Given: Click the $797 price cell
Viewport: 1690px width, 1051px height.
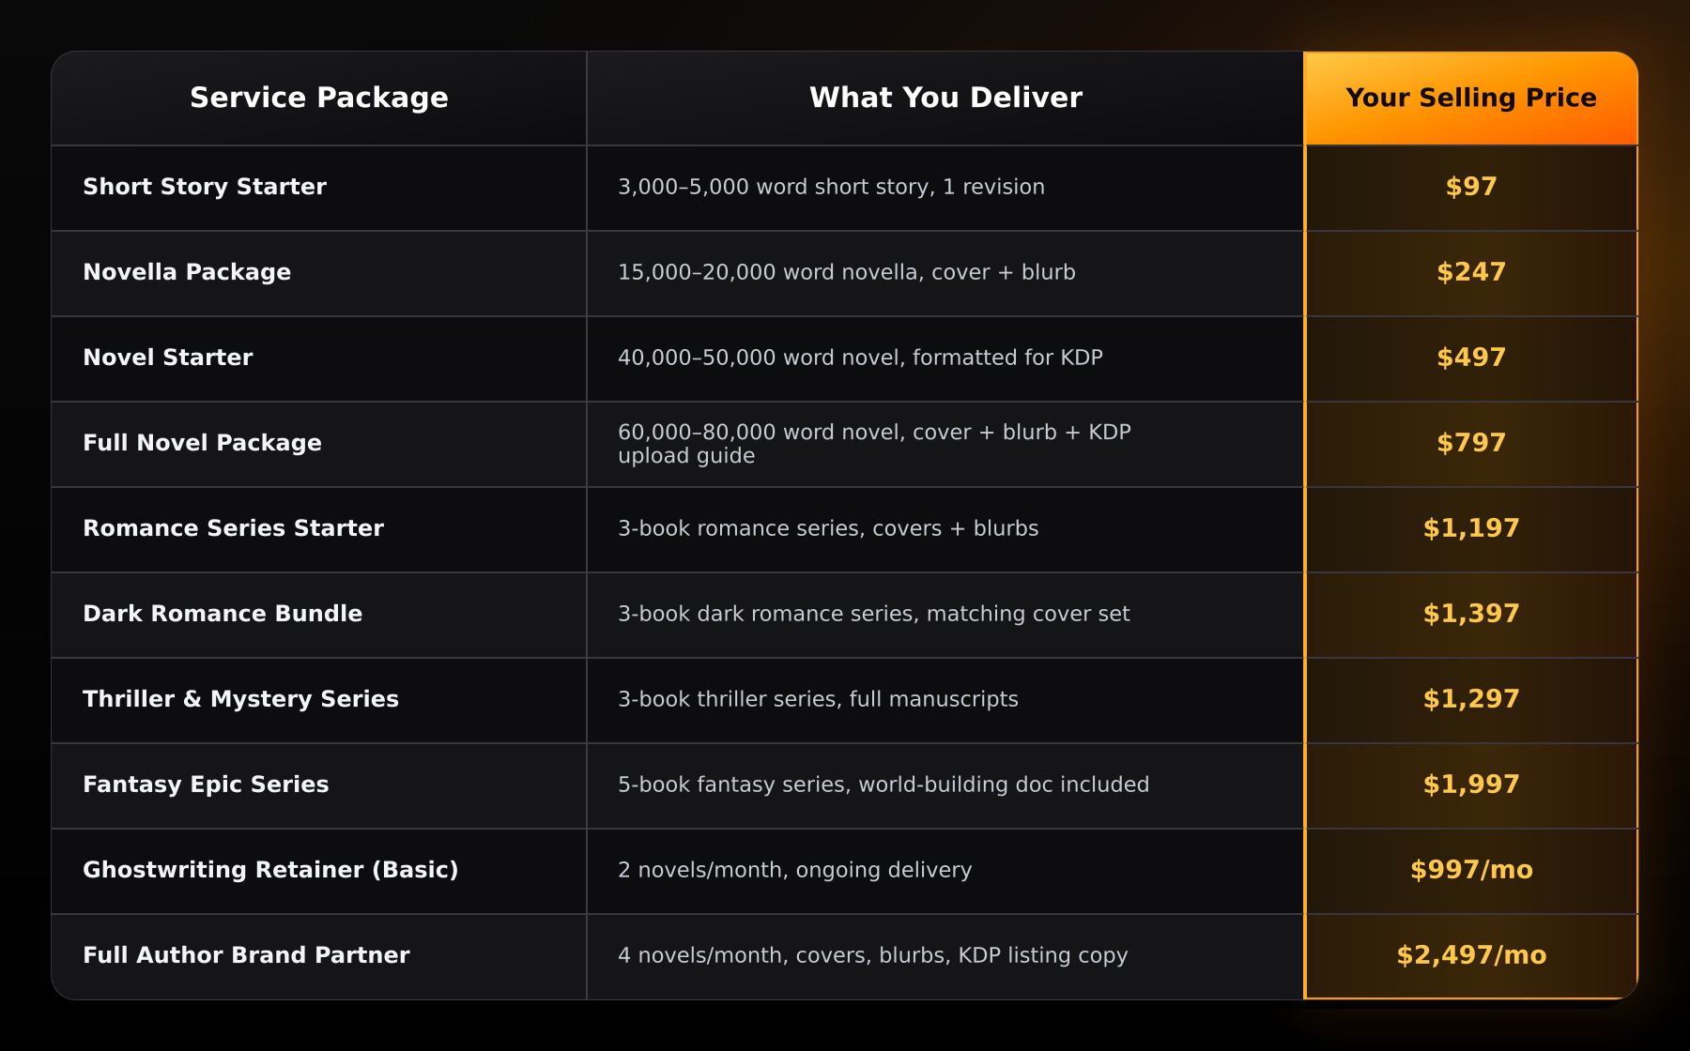Looking at the screenshot, I should pos(1471,443).
